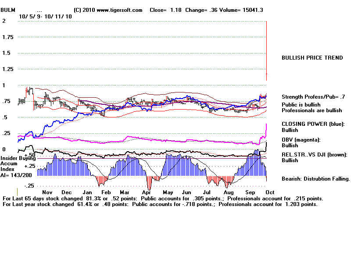351x263 pixels.
Task: Click the 'Professionals are bullish' text
Action: point(312,110)
